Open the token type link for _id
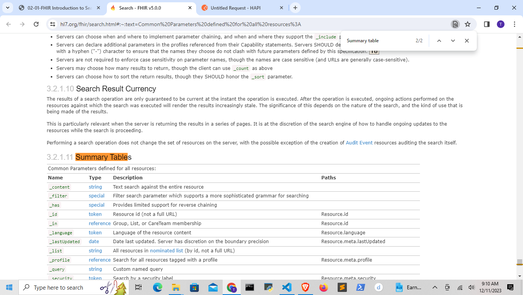 (x=95, y=214)
